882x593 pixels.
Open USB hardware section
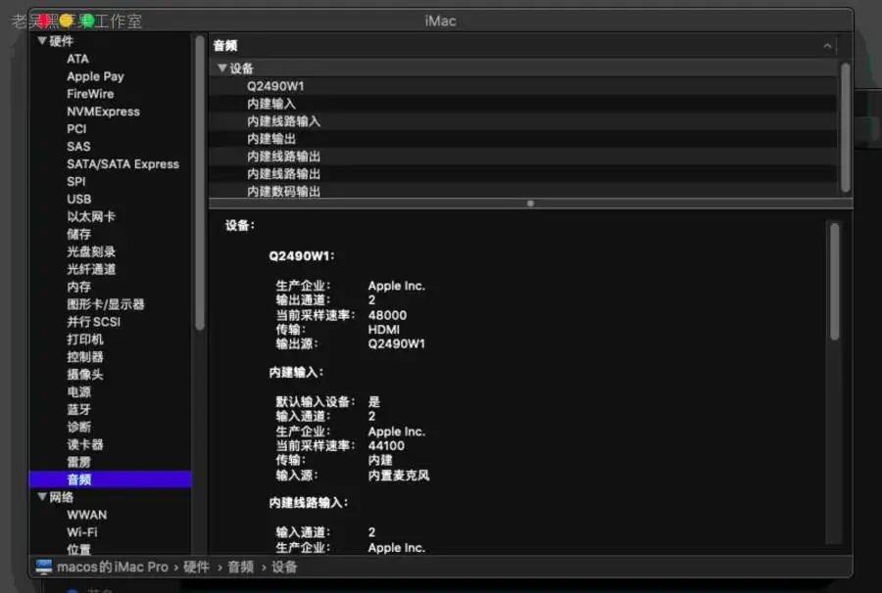click(78, 199)
